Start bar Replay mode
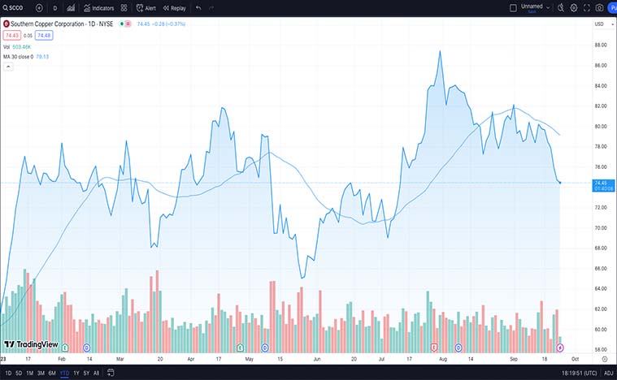The image size is (617, 380). click(x=174, y=8)
